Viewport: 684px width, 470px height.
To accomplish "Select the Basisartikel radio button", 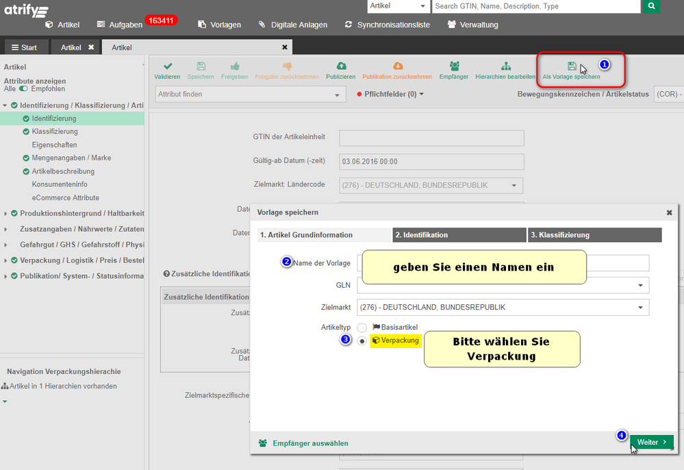I will click(362, 327).
